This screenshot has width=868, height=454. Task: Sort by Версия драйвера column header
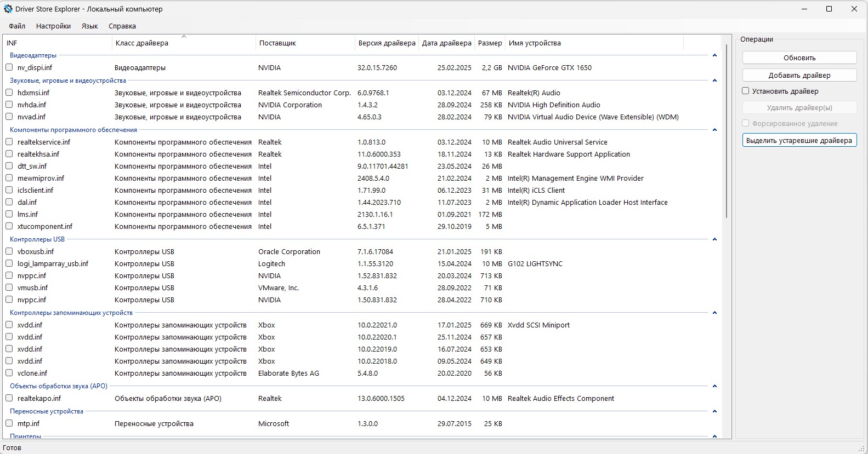[x=387, y=43]
